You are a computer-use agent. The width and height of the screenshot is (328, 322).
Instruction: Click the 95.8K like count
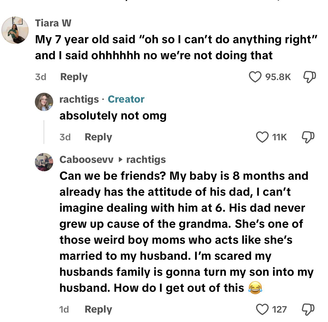pos(278,77)
